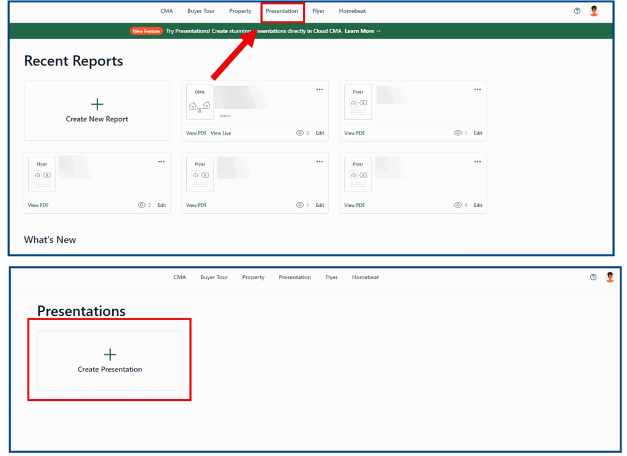Click Edit on the top-right Flyer report
627x456 pixels.
coord(478,133)
